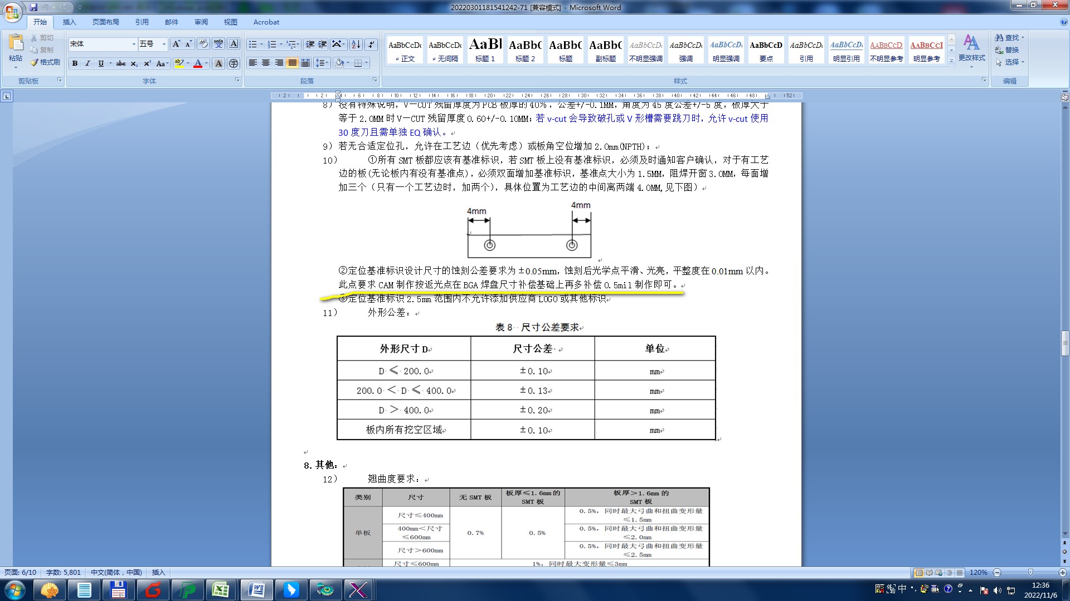The width and height of the screenshot is (1070, 601).
Task: Center align the paragraph
Action: [x=266, y=63]
